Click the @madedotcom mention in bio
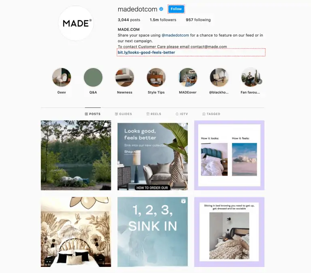This screenshot has height=273, width=311. coord(175,35)
